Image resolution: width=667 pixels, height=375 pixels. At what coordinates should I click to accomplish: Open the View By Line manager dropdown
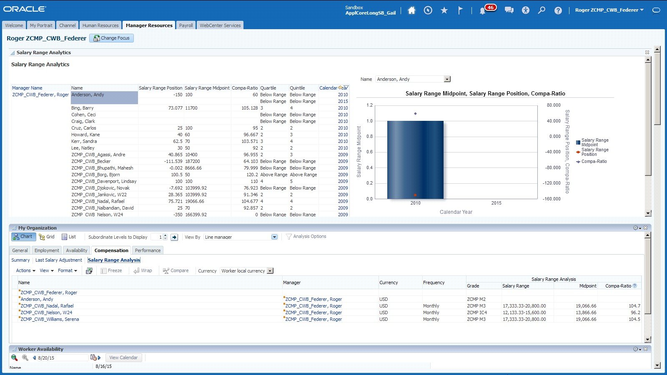(274, 237)
